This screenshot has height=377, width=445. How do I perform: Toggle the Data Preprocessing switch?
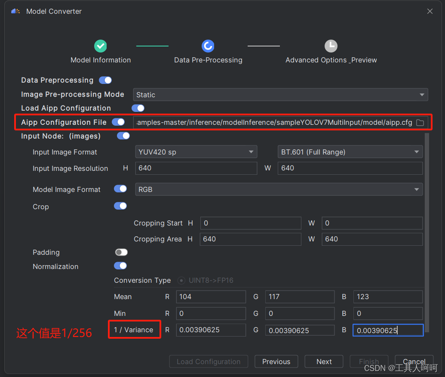click(105, 80)
